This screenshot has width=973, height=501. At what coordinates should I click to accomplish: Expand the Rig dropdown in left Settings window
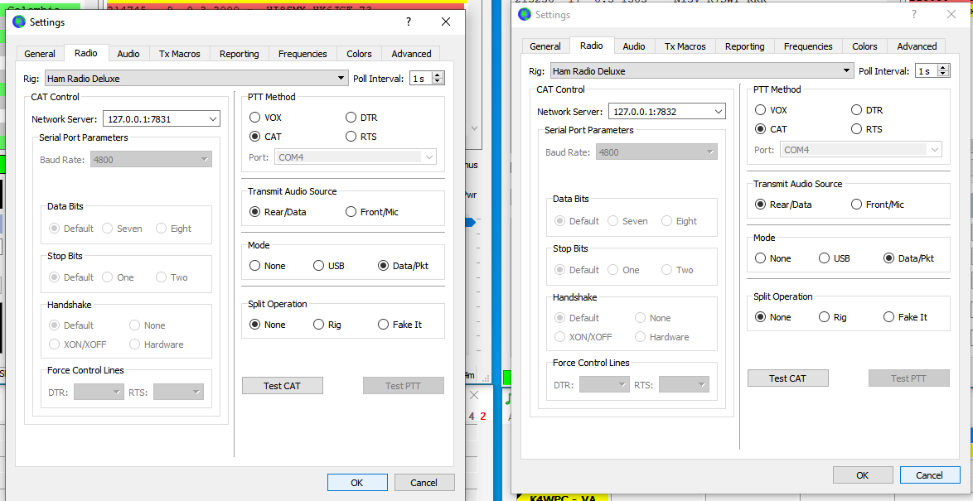[196, 79]
